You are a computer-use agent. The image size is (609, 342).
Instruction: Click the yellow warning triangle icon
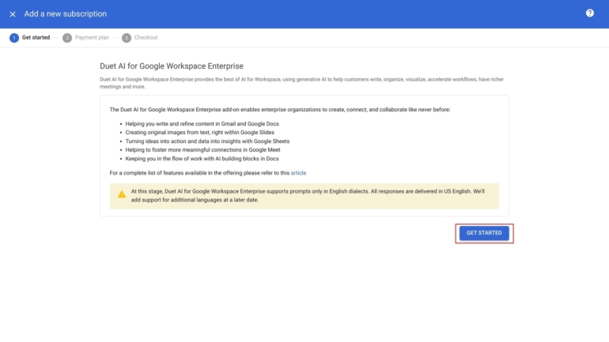point(122,194)
